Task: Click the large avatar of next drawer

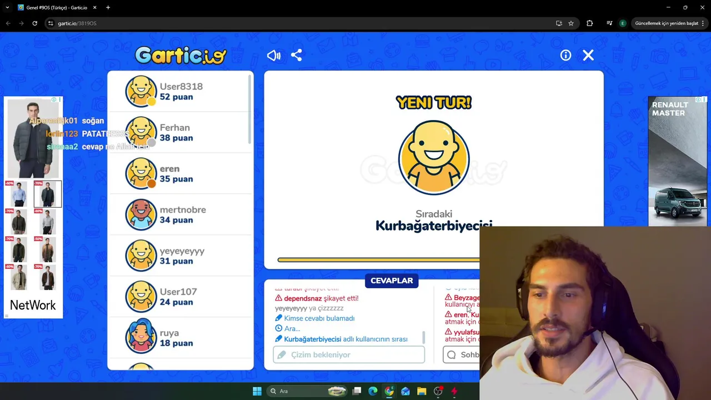Action: [x=434, y=158]
